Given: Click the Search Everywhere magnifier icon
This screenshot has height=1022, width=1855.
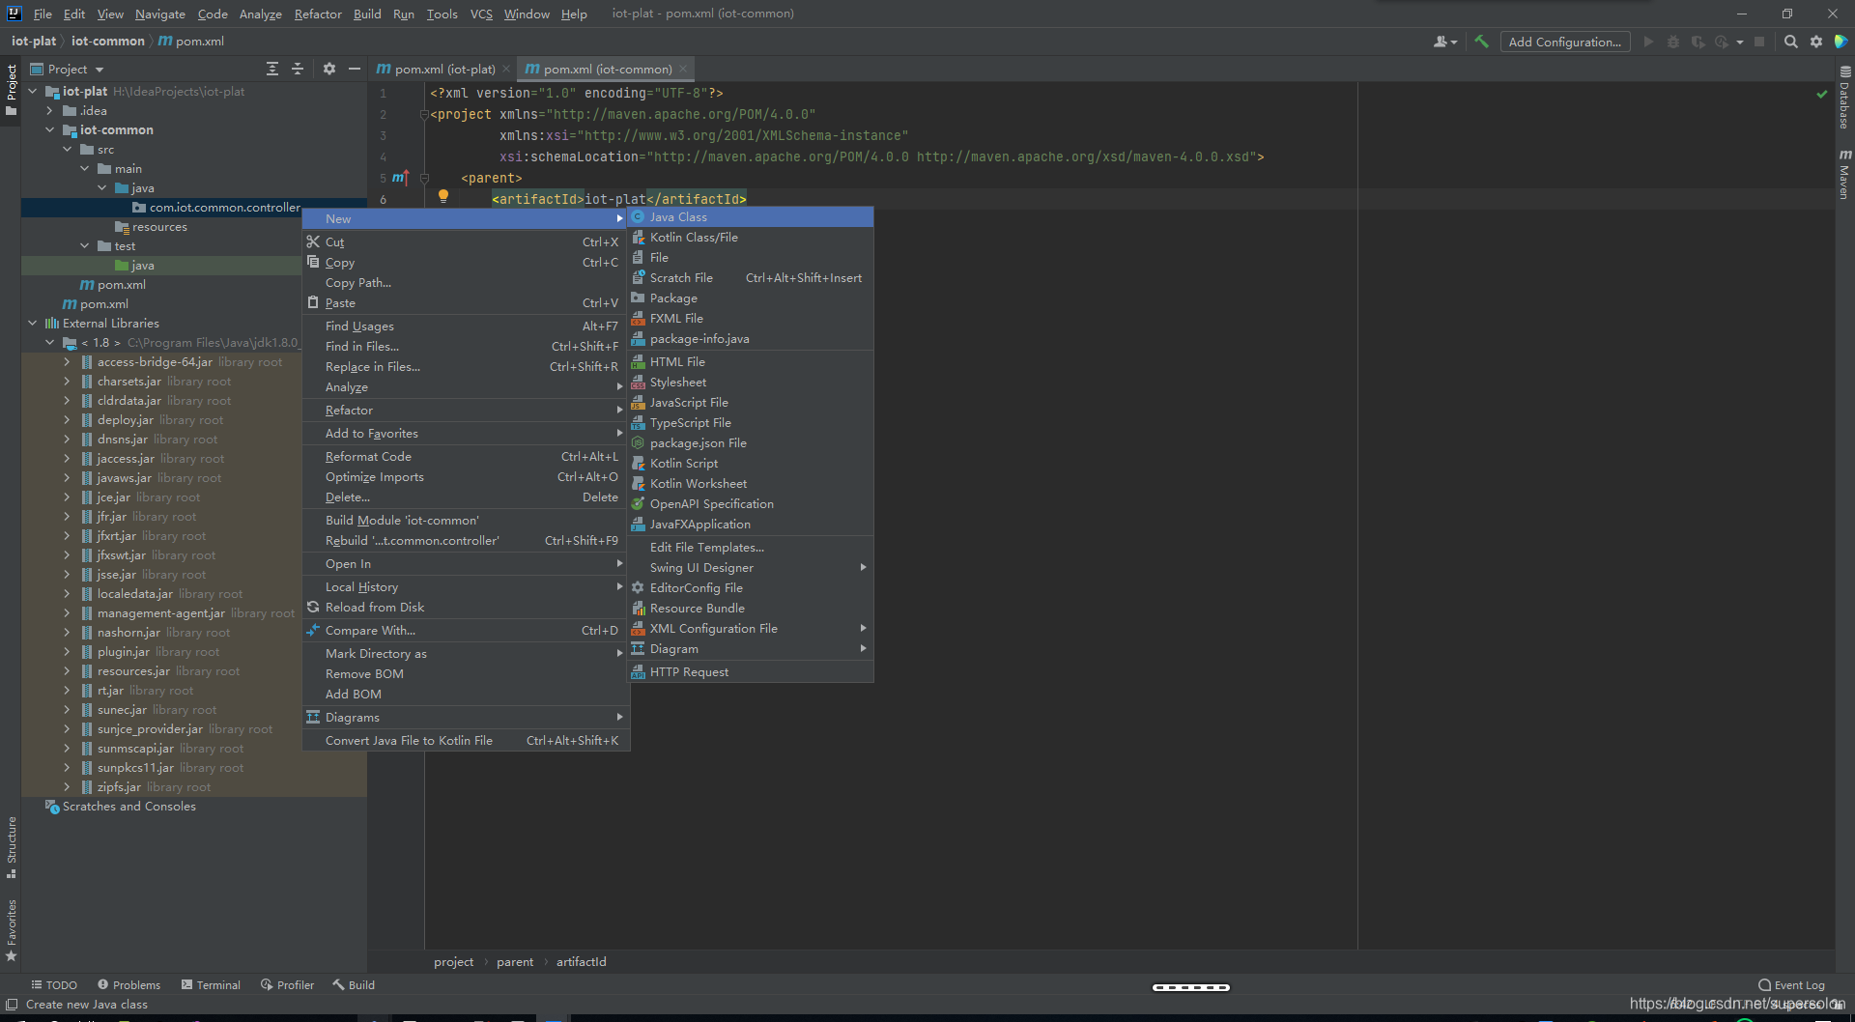Looking at the screenshot, I should click(1791, 42).
